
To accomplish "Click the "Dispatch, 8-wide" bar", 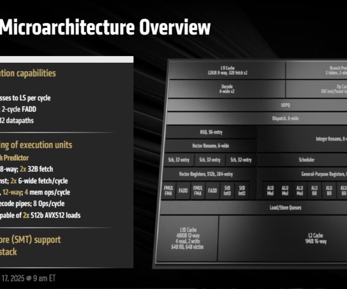I will 257,118.
